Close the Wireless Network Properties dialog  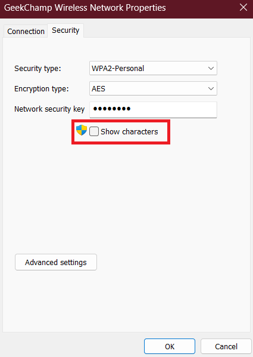[243, 7]
